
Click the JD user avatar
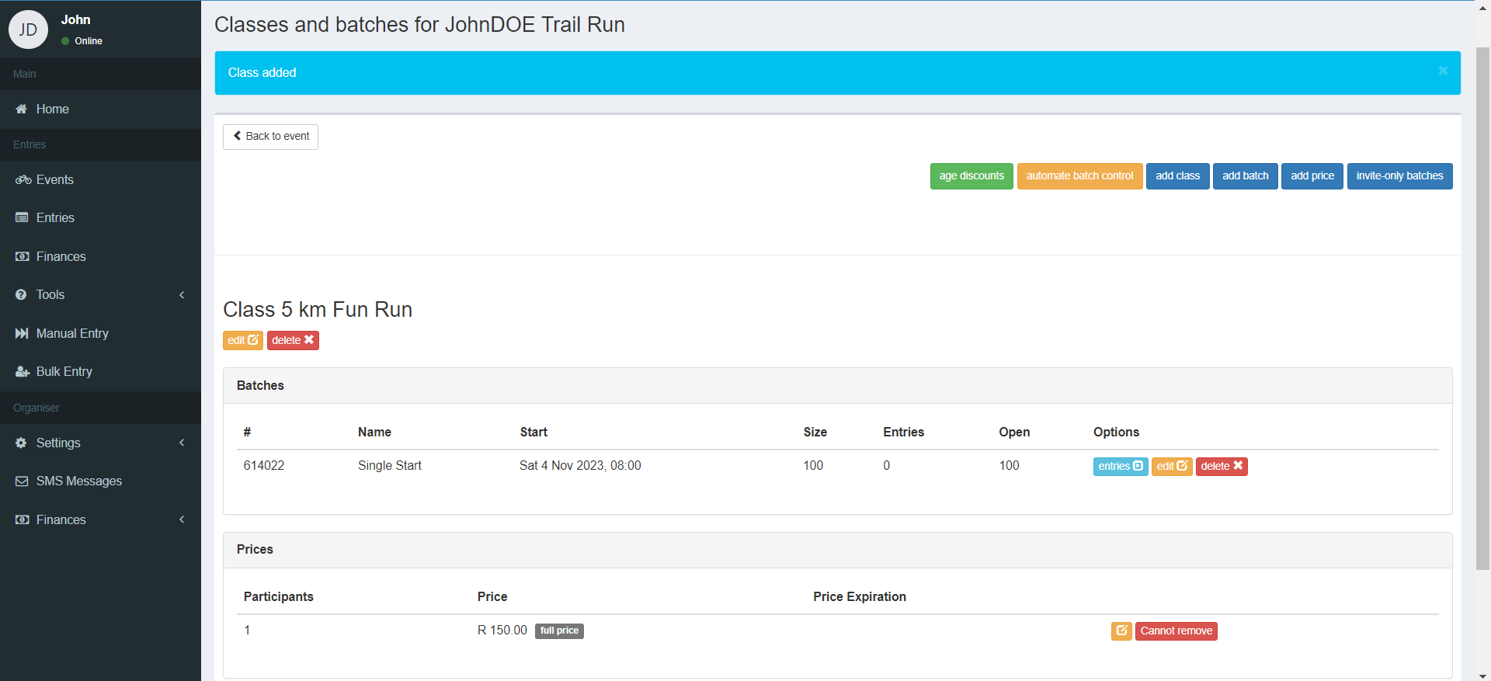[x=28, y=30]
